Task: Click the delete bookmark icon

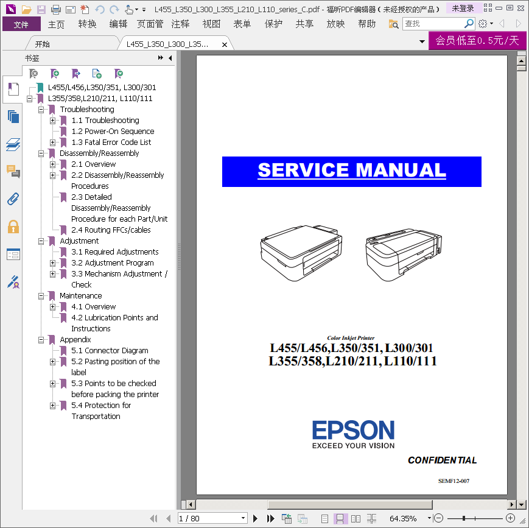Action: (x=33, y=73)
